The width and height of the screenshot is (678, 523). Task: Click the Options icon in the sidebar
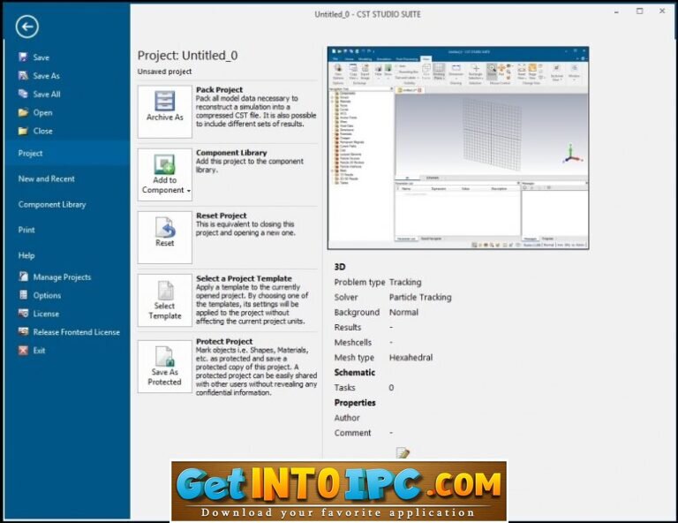pyautogui.click(x=23, y=295)
